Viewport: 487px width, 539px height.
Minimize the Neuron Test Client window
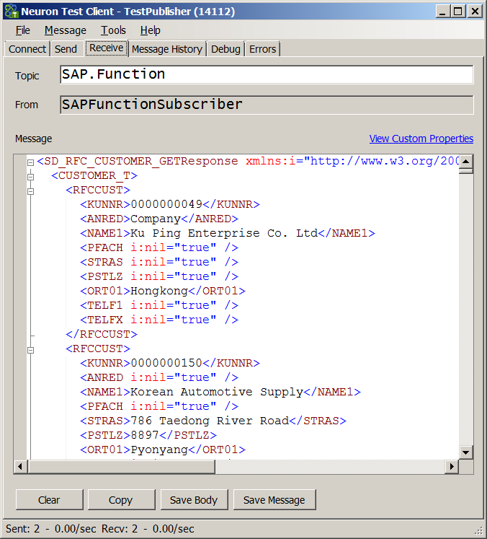pos(442,12)
